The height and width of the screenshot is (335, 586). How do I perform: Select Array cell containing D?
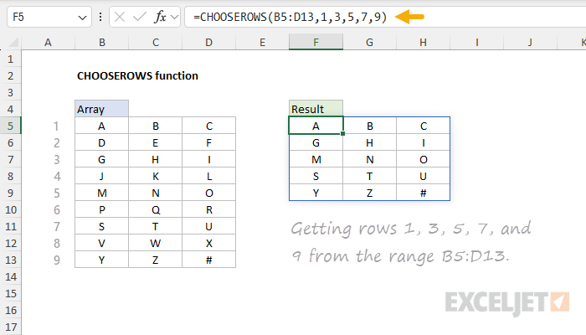(x=101, y=142)
